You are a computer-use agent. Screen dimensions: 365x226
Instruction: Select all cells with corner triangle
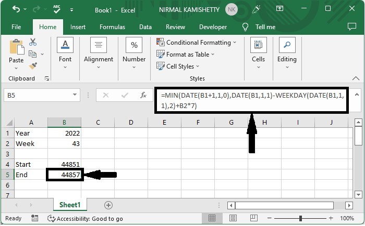coord(9,123)
